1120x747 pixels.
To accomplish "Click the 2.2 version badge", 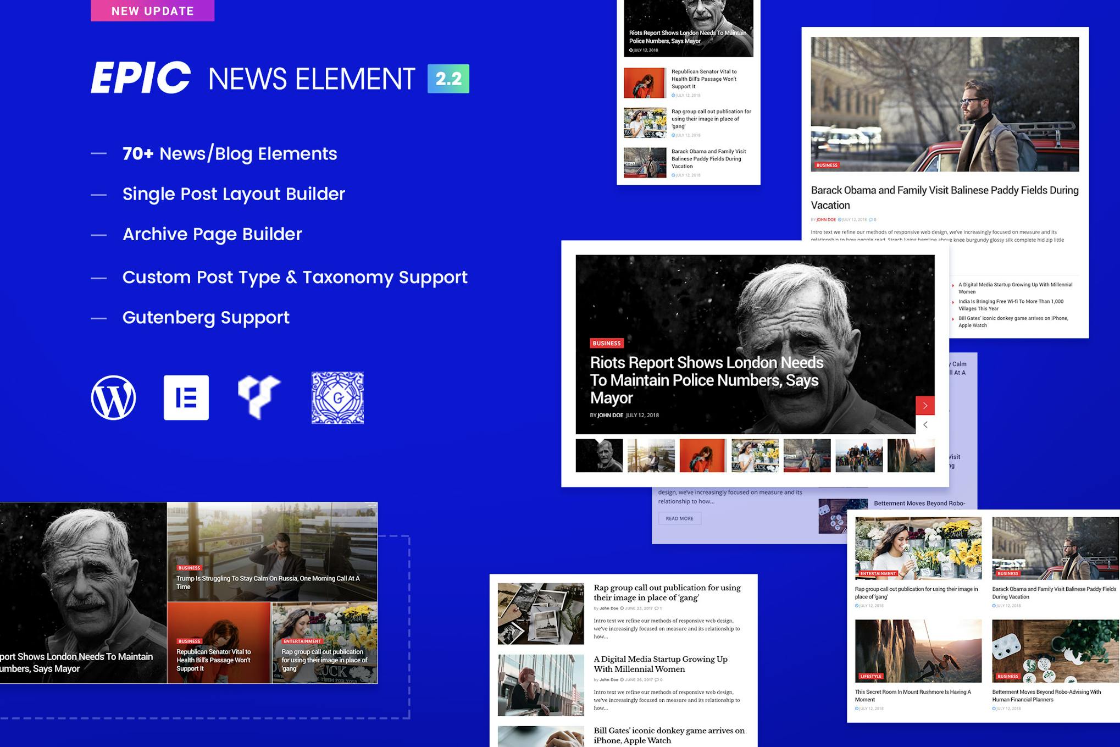I will (x=448, y=78).
